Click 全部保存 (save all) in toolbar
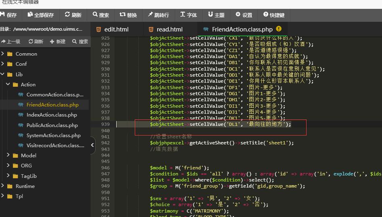This screenshot has height=217, width=382. (x=40, y=15)
